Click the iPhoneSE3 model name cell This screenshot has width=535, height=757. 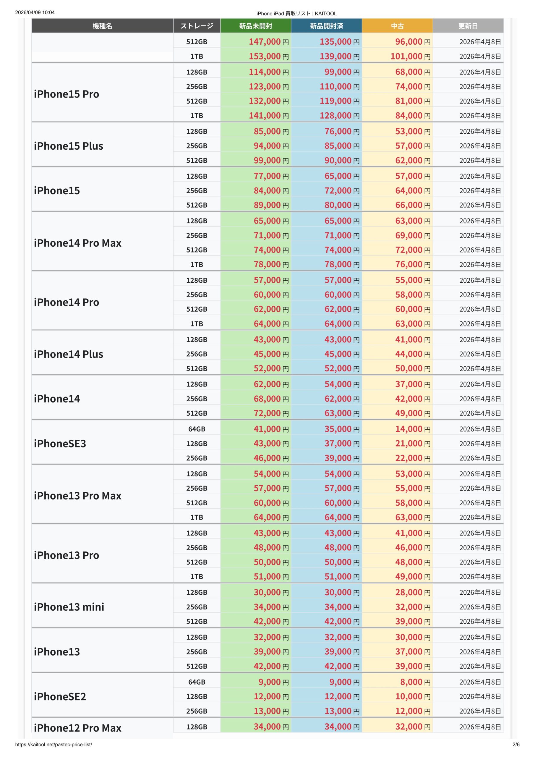tap(60, 444)
